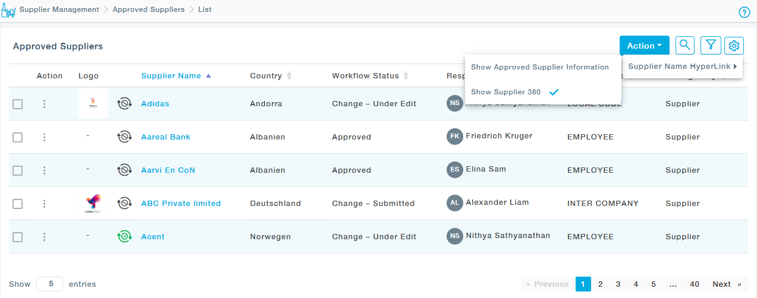Expand Supplier Name HyperLink submenu

pos(682,66)
